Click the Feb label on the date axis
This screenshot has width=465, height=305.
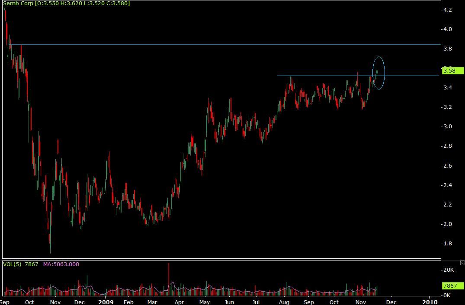click(128, 302)
